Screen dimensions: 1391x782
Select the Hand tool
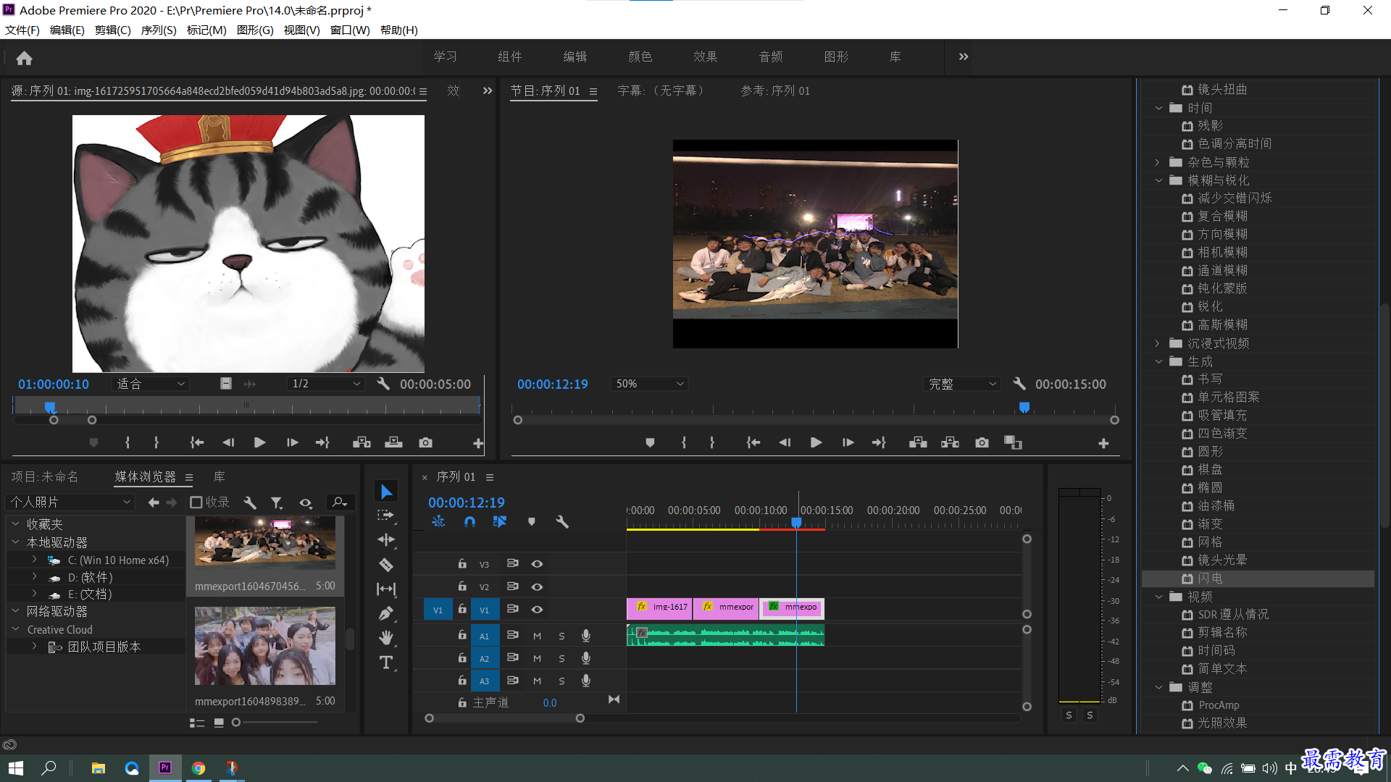[386, 638]
